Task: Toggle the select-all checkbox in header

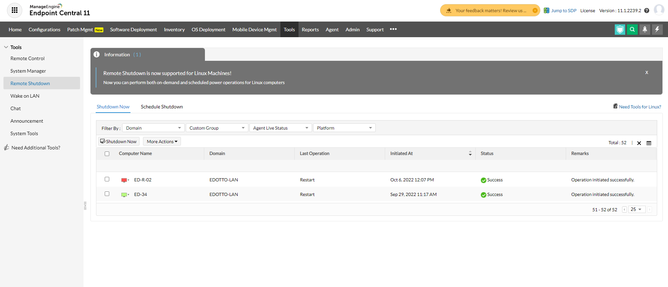Action: (x=107, y=154)
